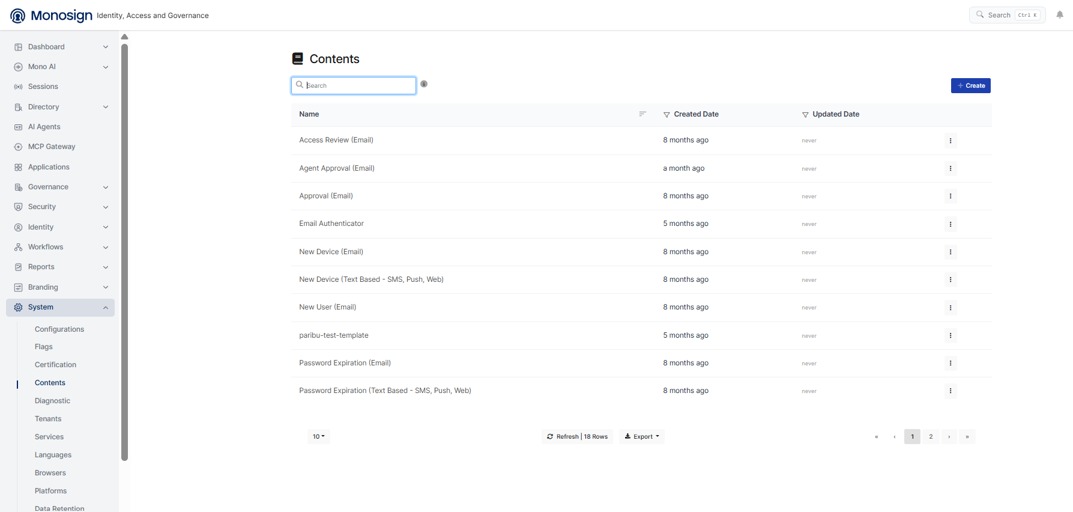Open the rows-per-page dropdown showing 10

319,437
